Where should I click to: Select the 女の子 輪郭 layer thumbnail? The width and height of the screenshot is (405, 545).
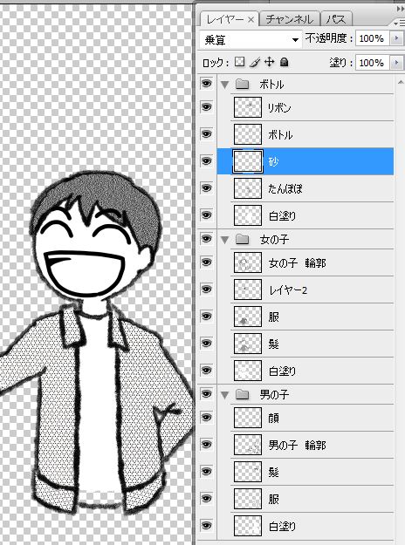[x=248, y=262]
